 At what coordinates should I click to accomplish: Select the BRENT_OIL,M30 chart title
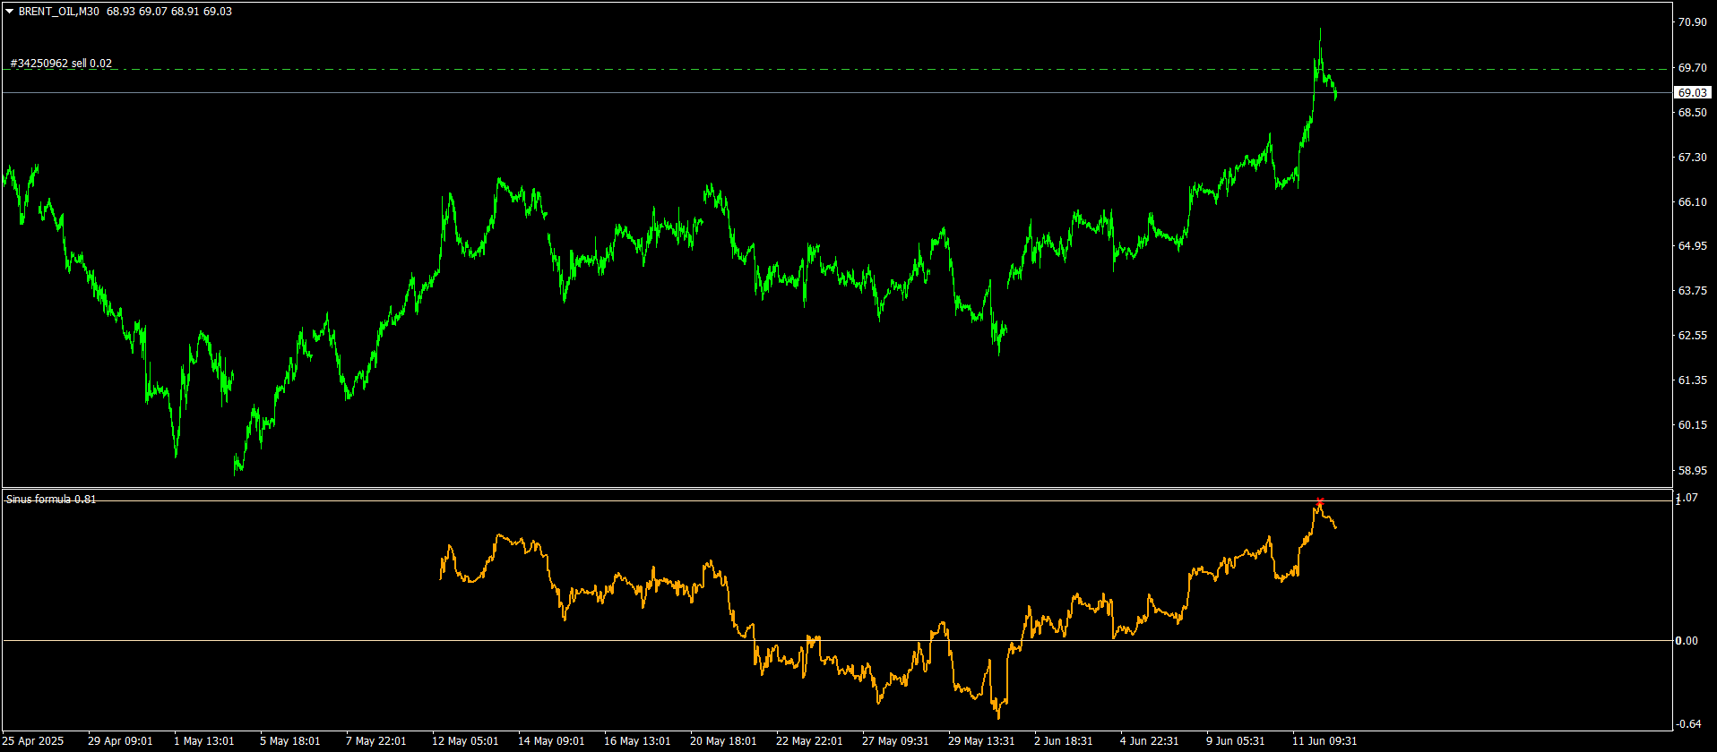(x=58, y=12)
